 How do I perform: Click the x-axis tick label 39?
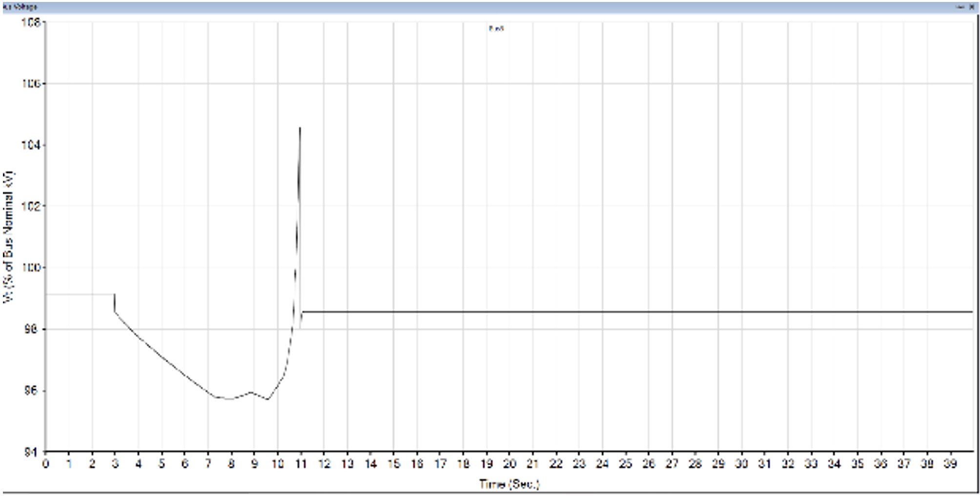click(x=950, y=464)
